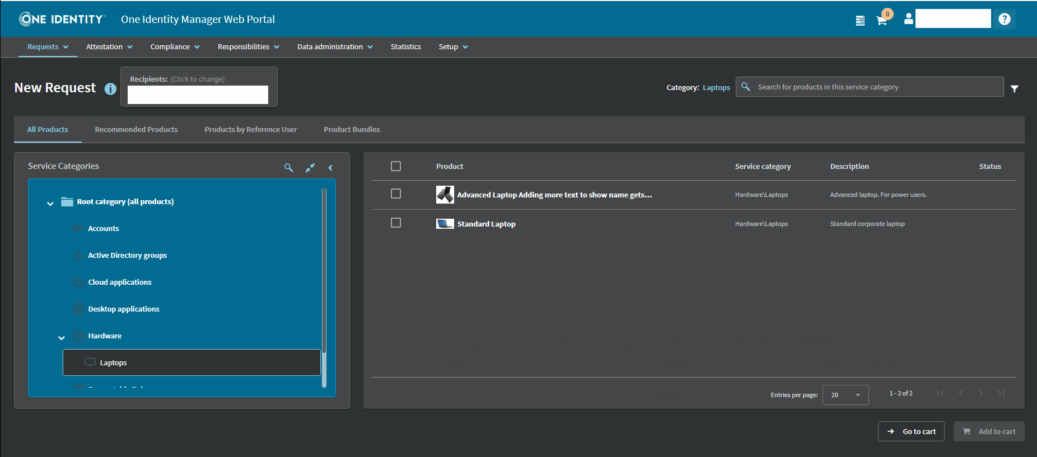Switch to the Product Bundles tab
Screen dimensions: 1037x457
(x=352, y=130)
